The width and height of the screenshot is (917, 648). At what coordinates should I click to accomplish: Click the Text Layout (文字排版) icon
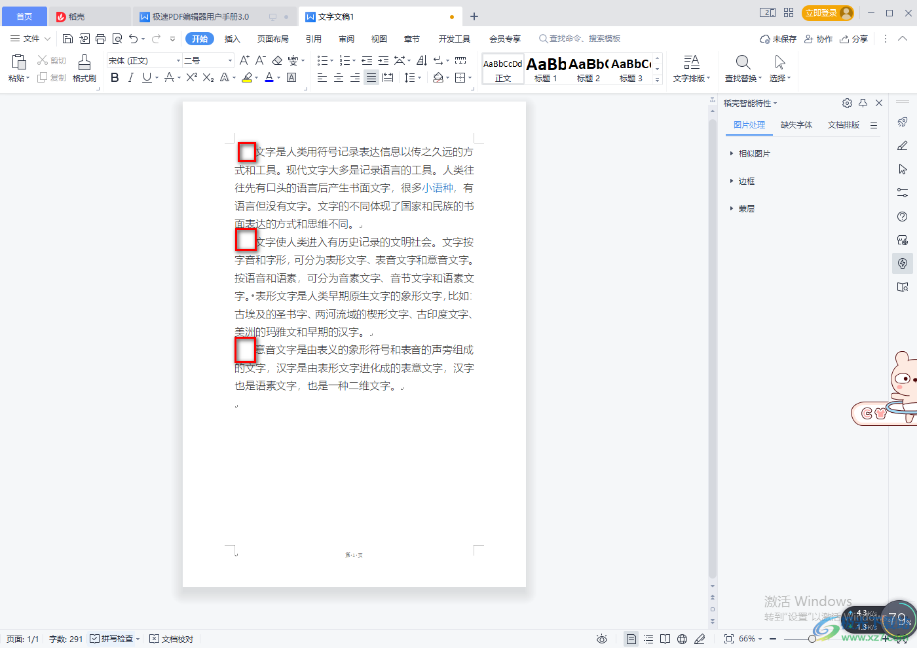[x=692, y=62]
